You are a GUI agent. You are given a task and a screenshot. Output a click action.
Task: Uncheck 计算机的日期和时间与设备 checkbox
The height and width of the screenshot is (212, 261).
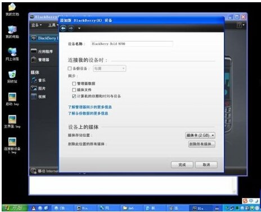pos(74,96)
